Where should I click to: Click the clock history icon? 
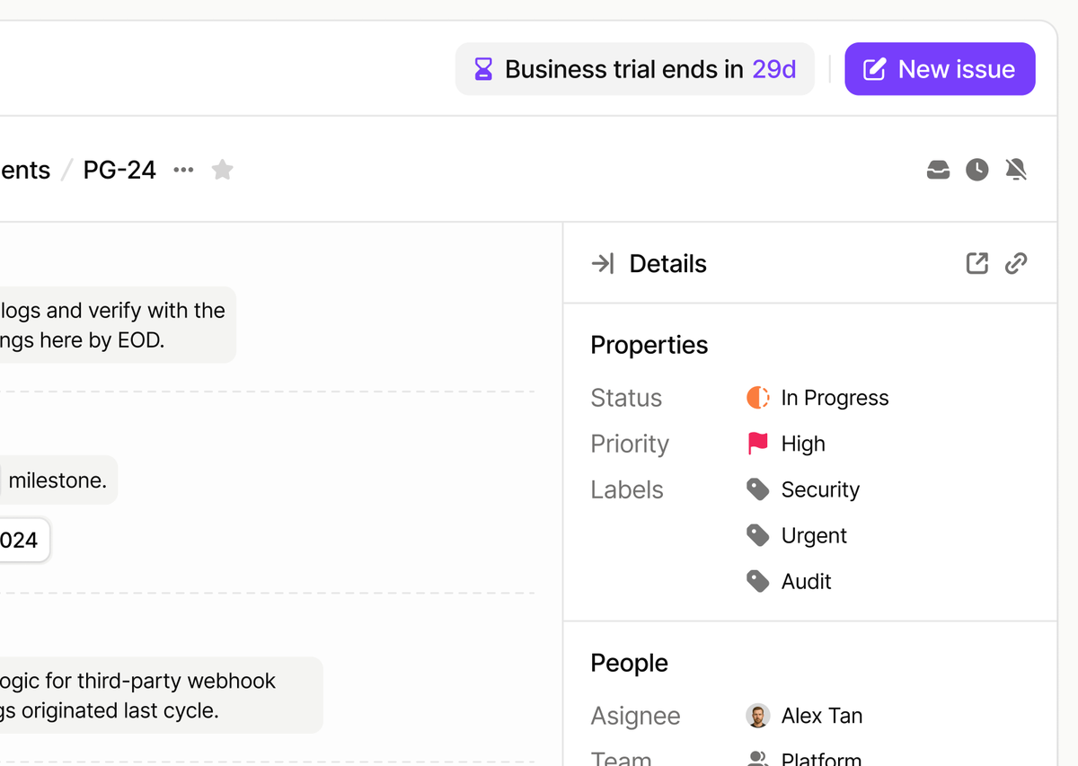(x=977, y=170)
